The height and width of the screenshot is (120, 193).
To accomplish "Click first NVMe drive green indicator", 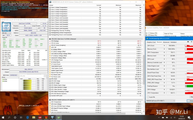I will coord(3,79).
